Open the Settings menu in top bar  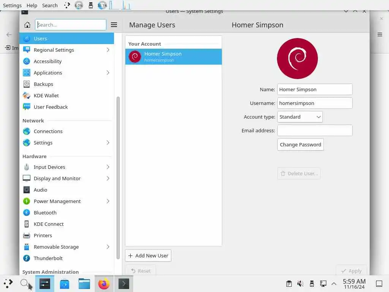[x=12, y=5]
